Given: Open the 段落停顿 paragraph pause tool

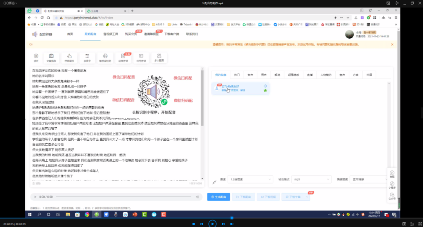Looking at the screenshot, I should pyautogui.click(x=123, y=57).
